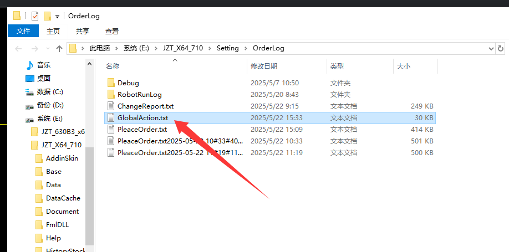509x252 pixels.
Task: Click the navigation pane scrollbar thumb
Action: click(x=90, y=196)
